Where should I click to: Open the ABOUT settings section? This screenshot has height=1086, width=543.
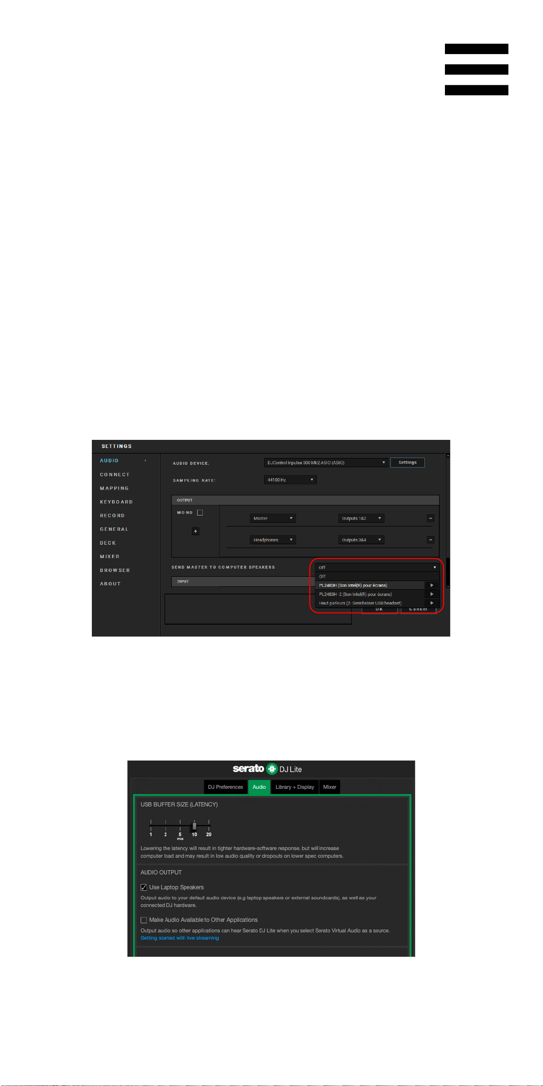click(111, 584)
